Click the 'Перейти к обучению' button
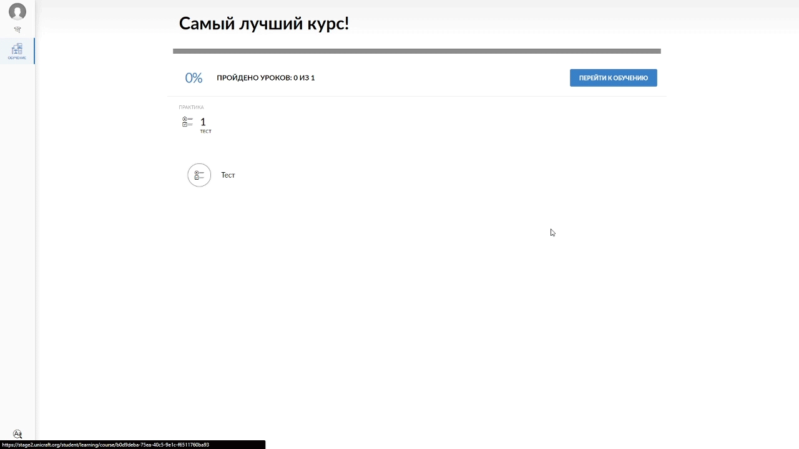The image size is (799, 449). [613, 78]
